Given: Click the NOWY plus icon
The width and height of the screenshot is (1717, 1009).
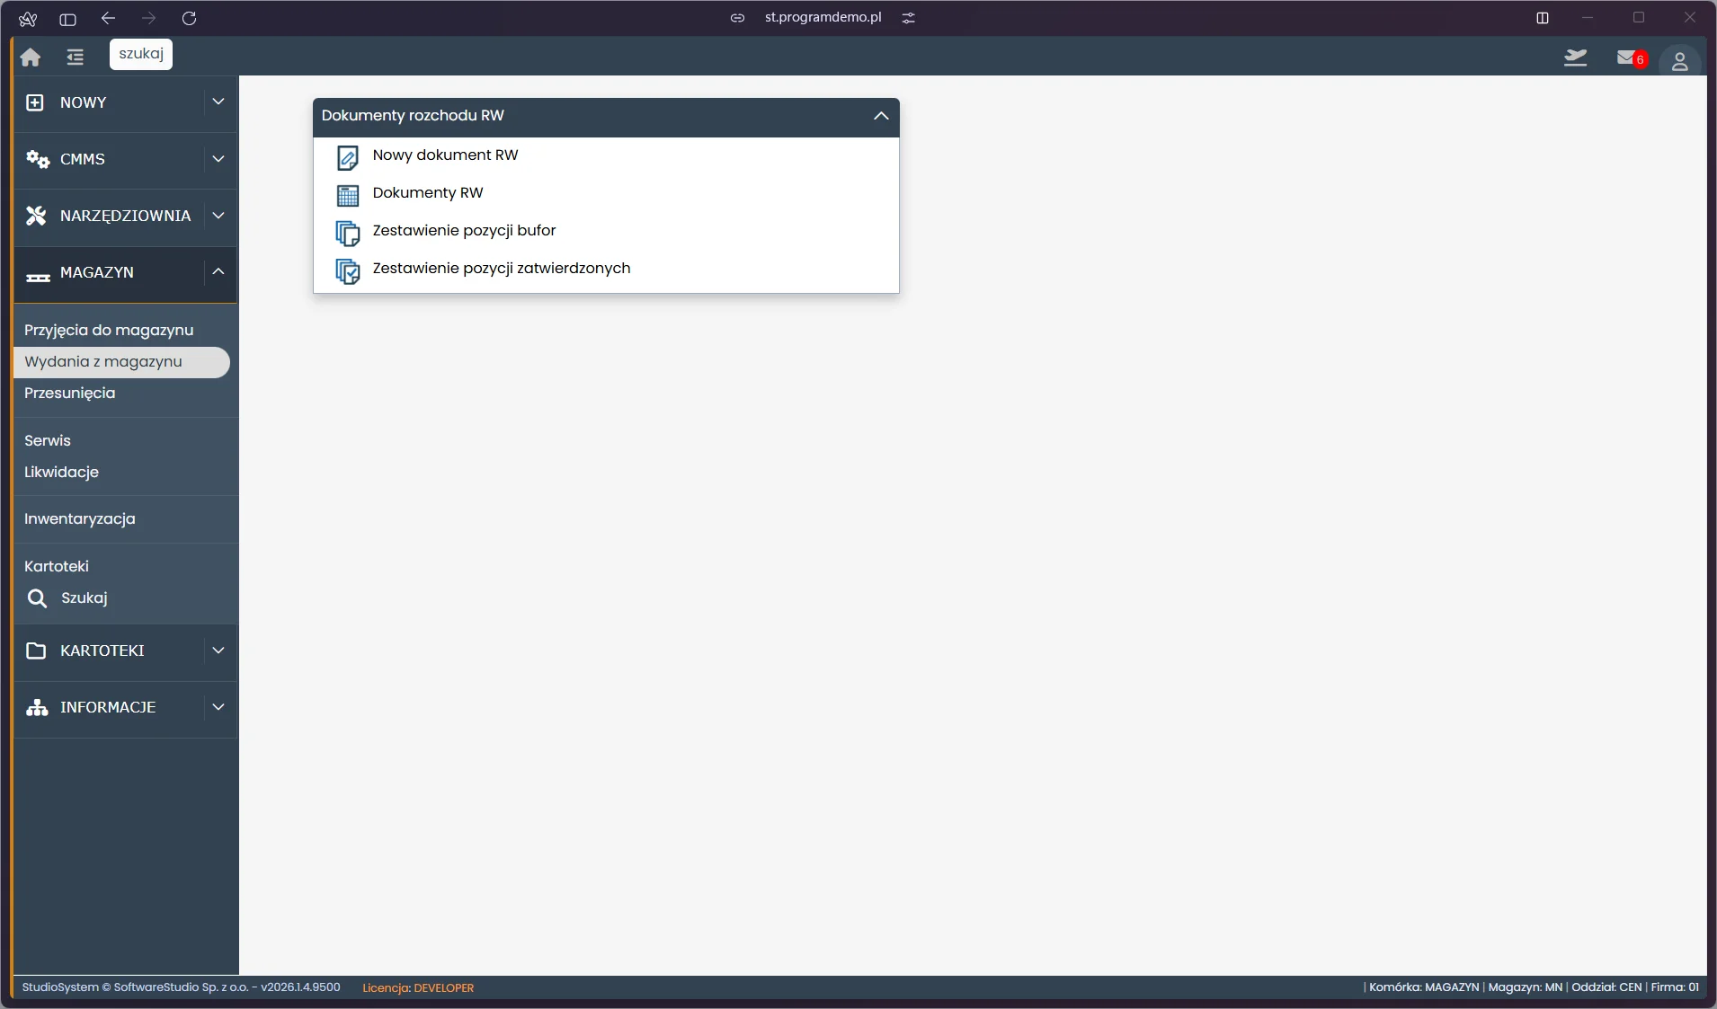Looking at the screenshot, I should (35, 102).
